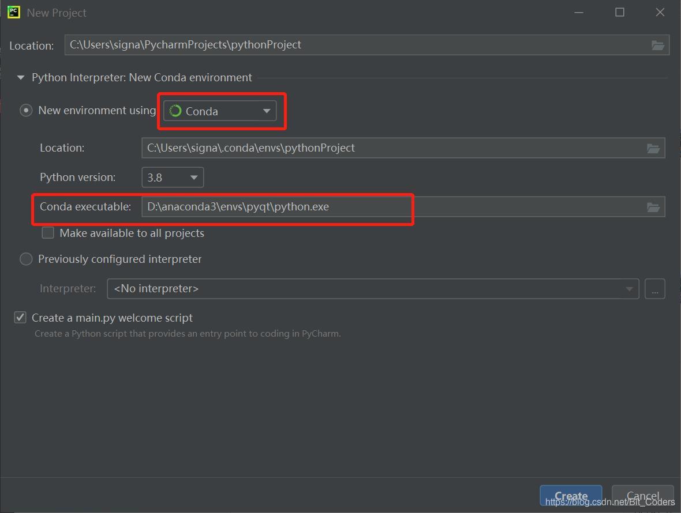Screen dimensions: 681x513
Task: Click the Create button
Action: coord(571,496)
